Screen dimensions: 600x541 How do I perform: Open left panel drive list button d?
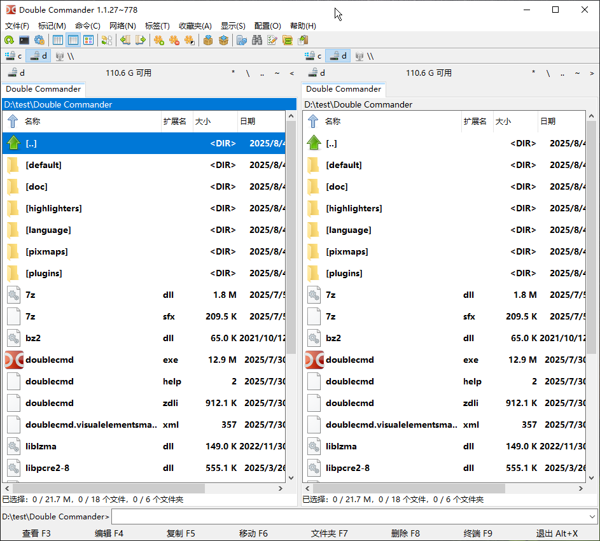click(x=16, y=73)
